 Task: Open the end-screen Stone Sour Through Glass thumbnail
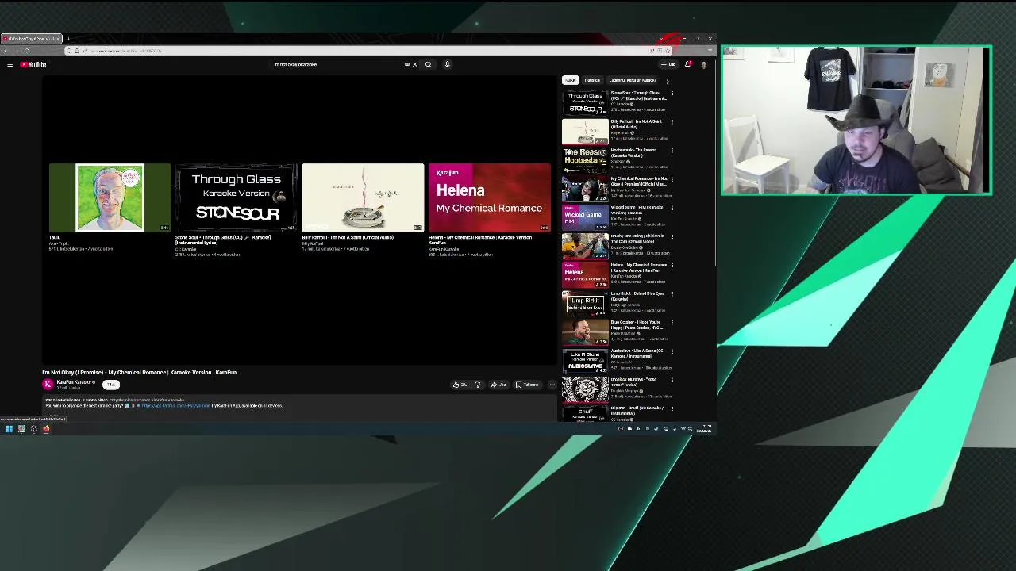(x=237, y=197)
